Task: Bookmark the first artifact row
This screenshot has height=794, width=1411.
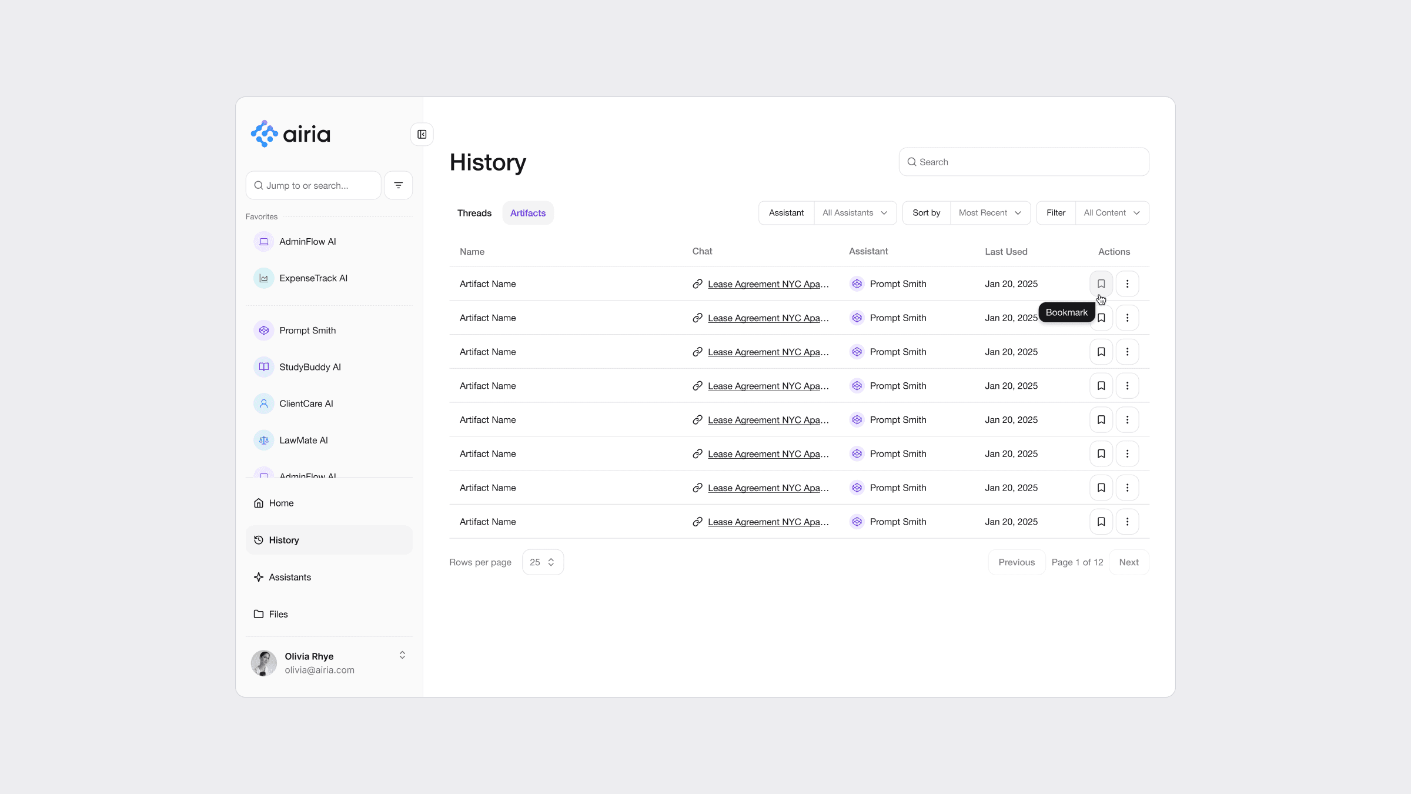Action: pos(1101,283)
